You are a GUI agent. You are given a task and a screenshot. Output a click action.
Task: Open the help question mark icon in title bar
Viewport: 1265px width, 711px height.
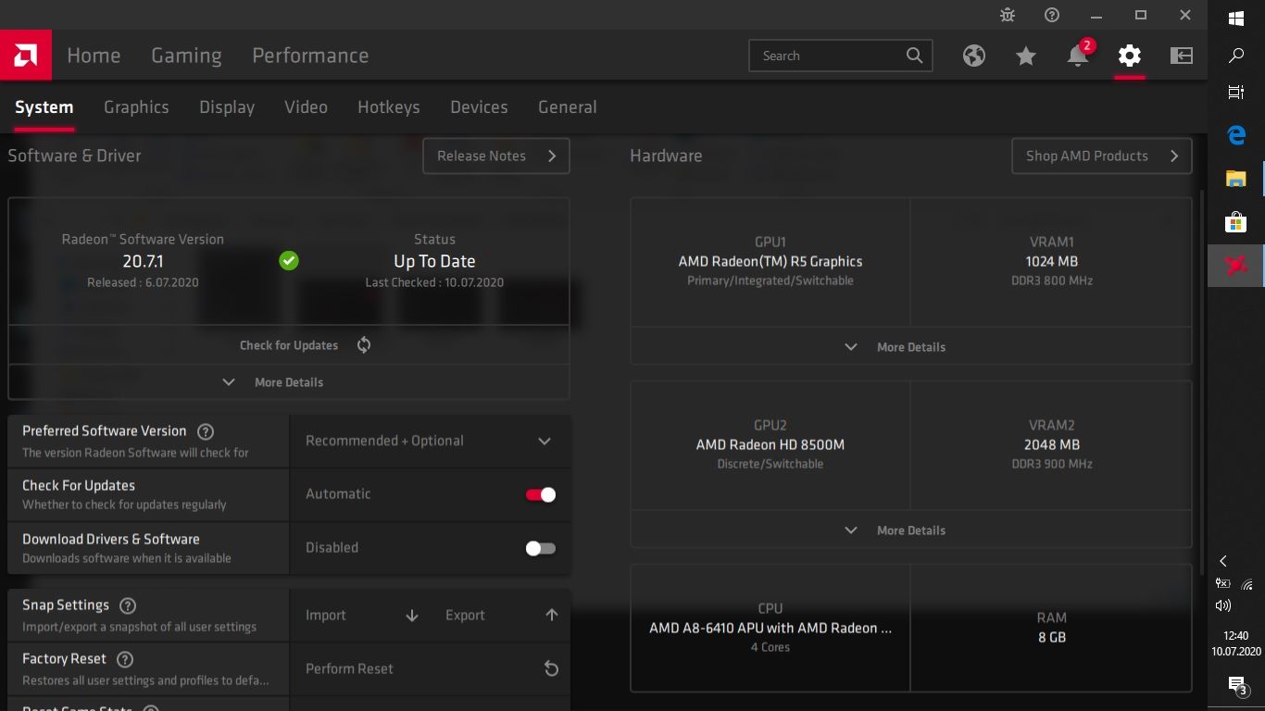point(1052,15)
